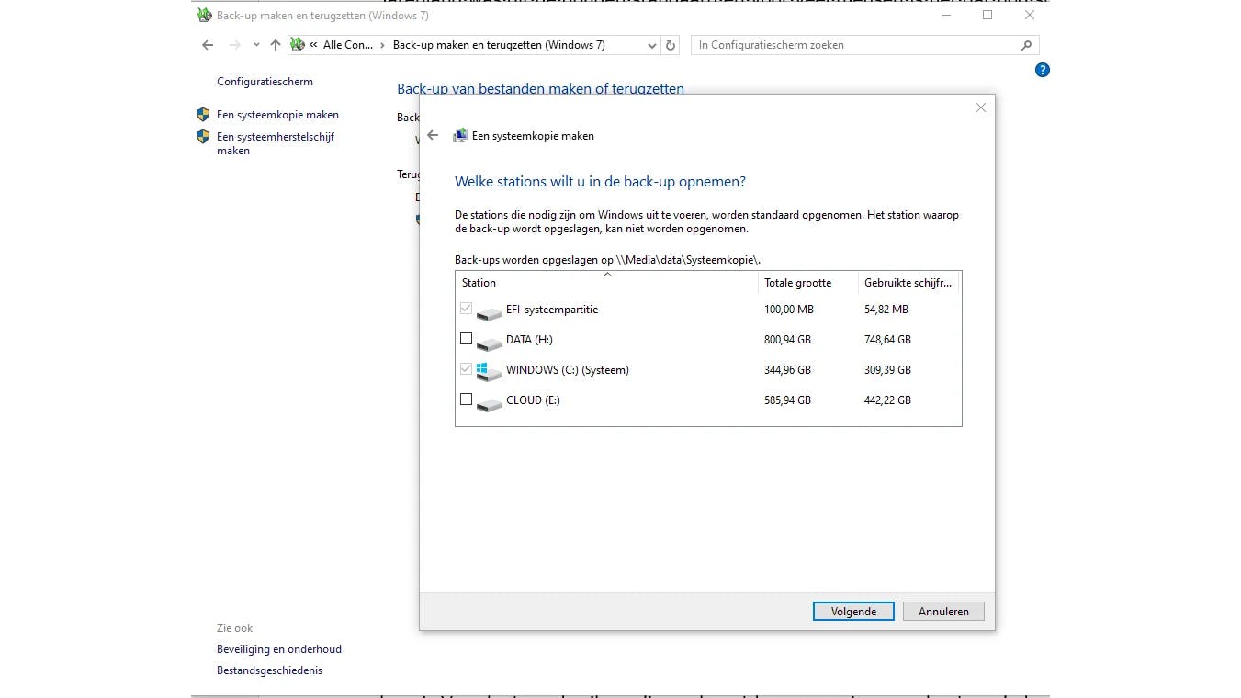
Task: Sort the list by the Station column header
Action: pos(606,283)
